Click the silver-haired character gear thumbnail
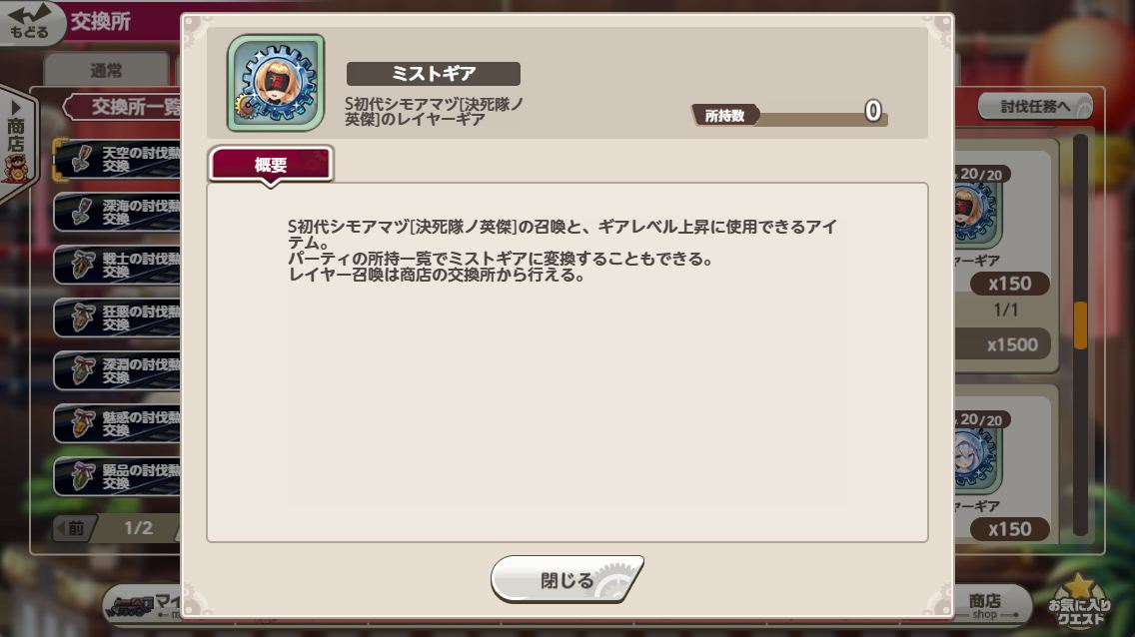The image size is (1135, 637). (x=979, y=459)
